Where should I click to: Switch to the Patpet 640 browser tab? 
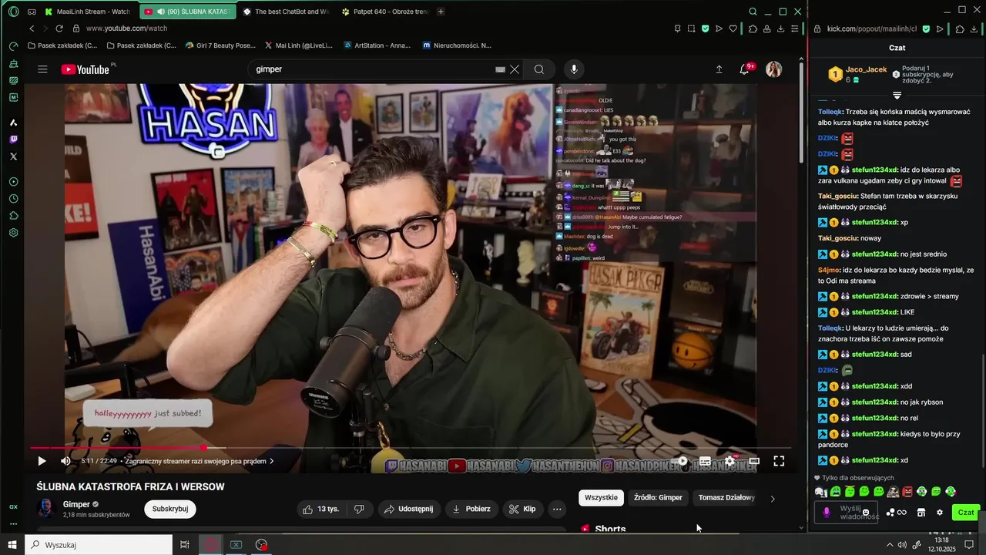click(x=384, y=12)
